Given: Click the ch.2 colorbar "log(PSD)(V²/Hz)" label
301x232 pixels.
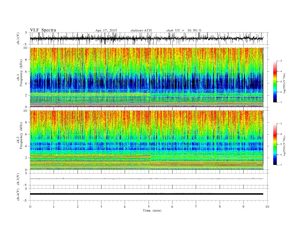Looking at the screenshot, I should coord(284,146).
